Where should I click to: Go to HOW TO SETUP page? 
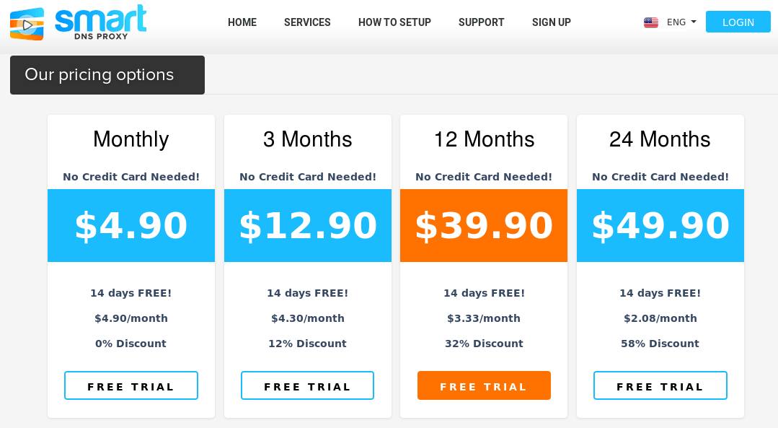[x=394, y=22]
